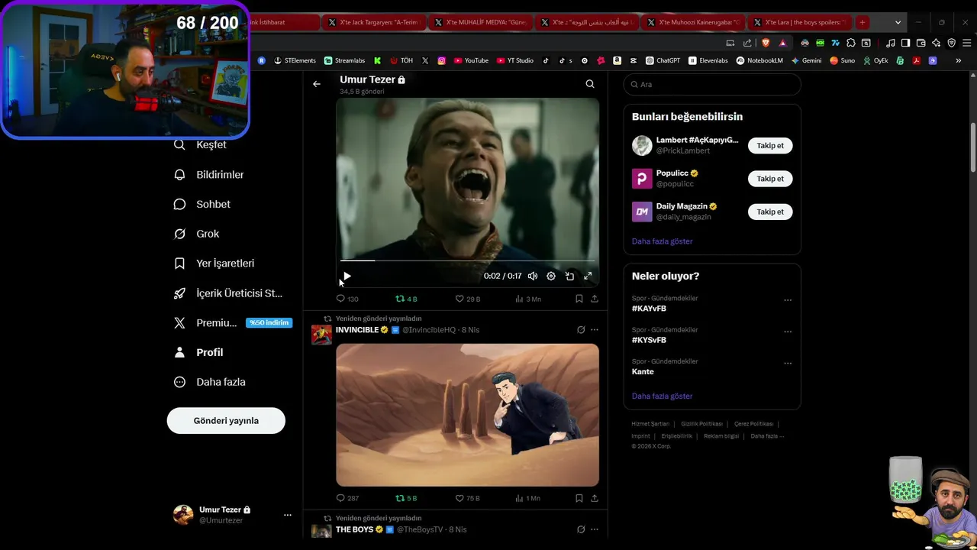Open Sohbet messages
Image resolution: width=977 pixels, height=550 pixels.
[x=203, y=204]
